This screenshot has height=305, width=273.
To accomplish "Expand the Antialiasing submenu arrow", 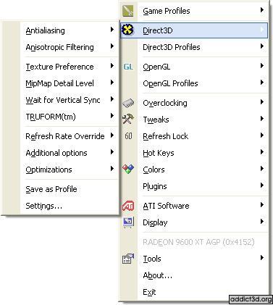I will tap(112, 30).
